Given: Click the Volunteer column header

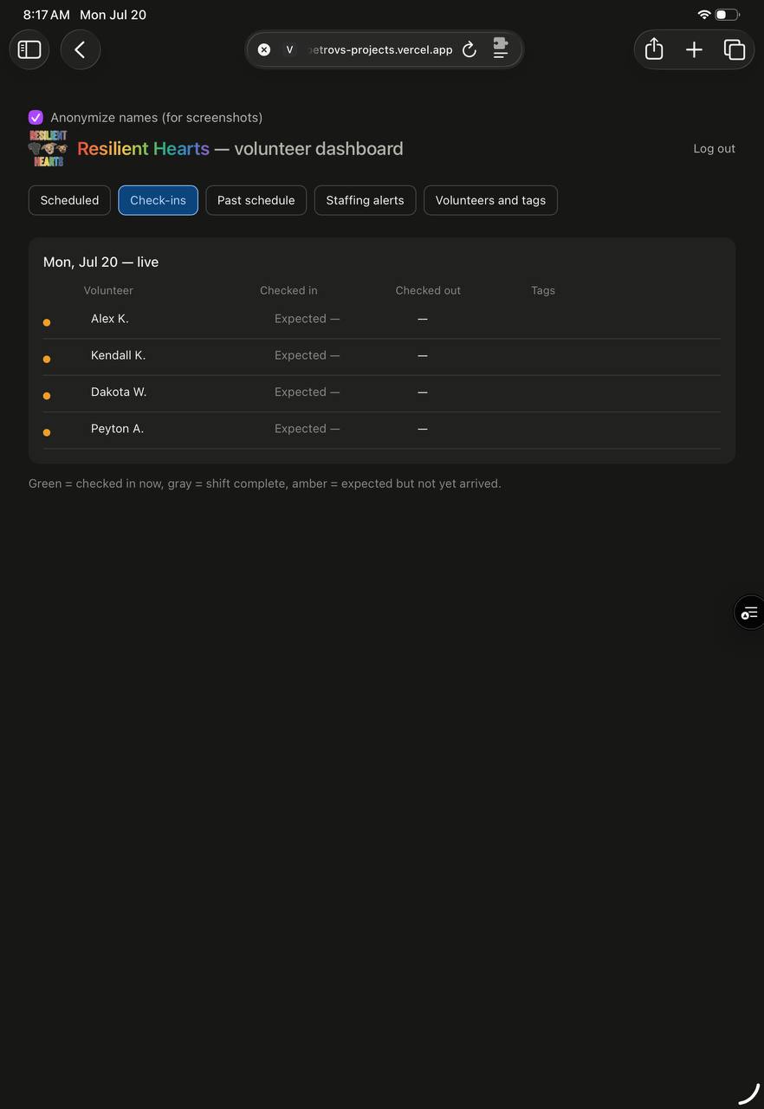Looking at the screenshot, I should tap(108, 290).
